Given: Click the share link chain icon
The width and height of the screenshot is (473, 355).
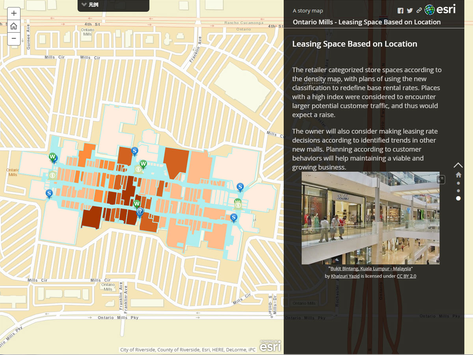Looking at the screenshot, I should click(x=419, y=11).
